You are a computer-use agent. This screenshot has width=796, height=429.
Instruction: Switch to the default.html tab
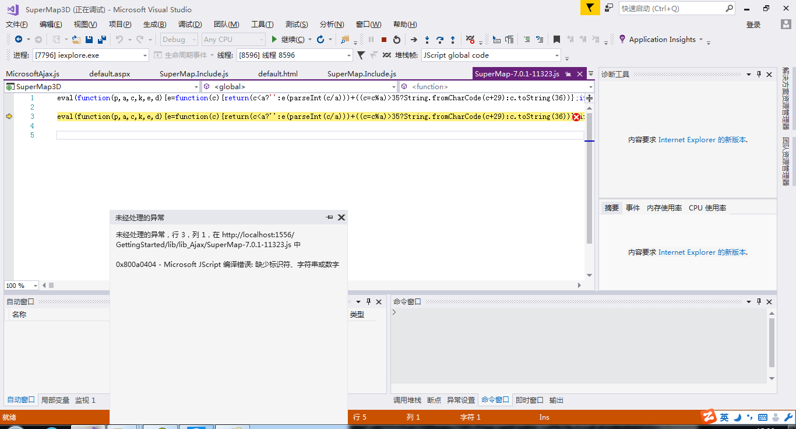tap(278, 74)
